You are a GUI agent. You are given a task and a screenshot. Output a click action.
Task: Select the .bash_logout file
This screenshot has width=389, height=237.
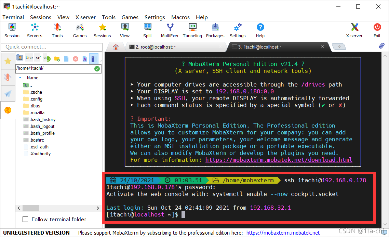point(39,126)
